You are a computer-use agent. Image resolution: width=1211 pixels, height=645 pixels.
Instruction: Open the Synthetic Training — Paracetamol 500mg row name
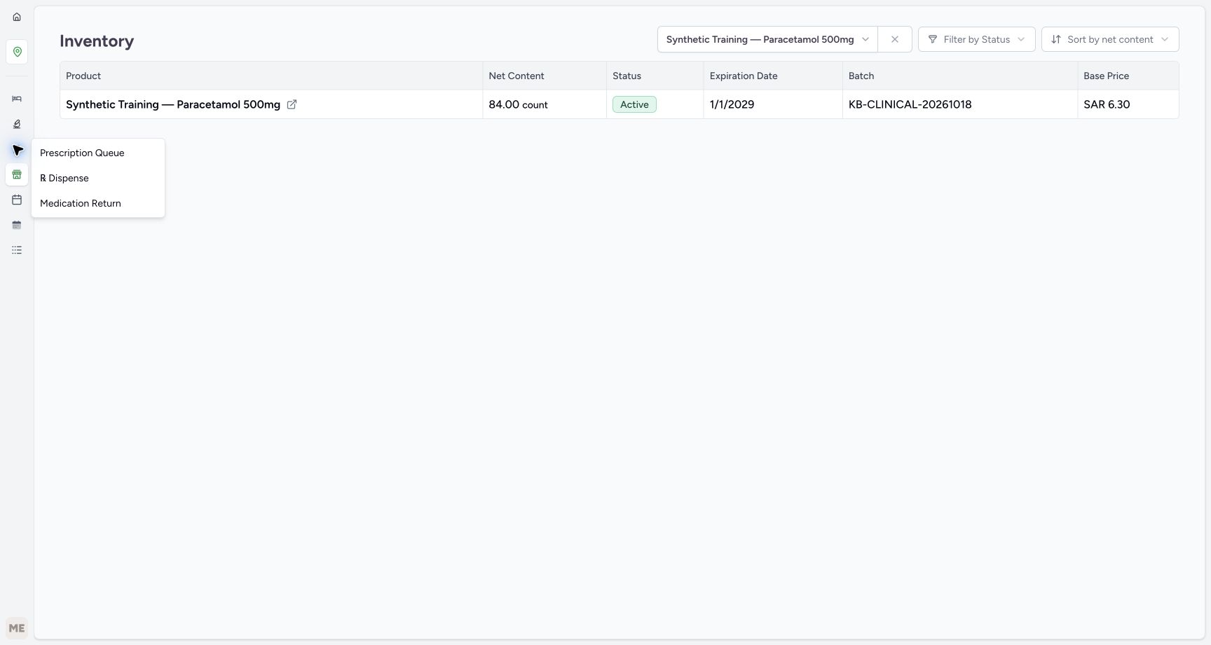click(x=173, y=104)
